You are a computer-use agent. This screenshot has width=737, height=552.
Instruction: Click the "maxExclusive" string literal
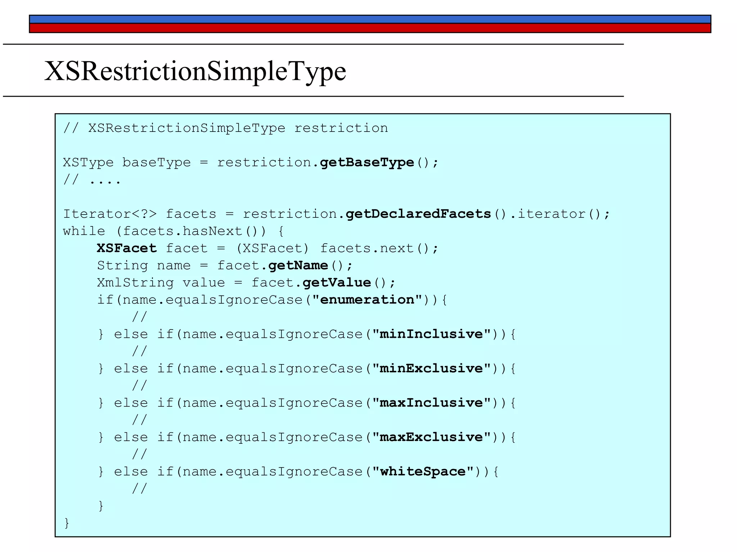(x=431, y=437)
